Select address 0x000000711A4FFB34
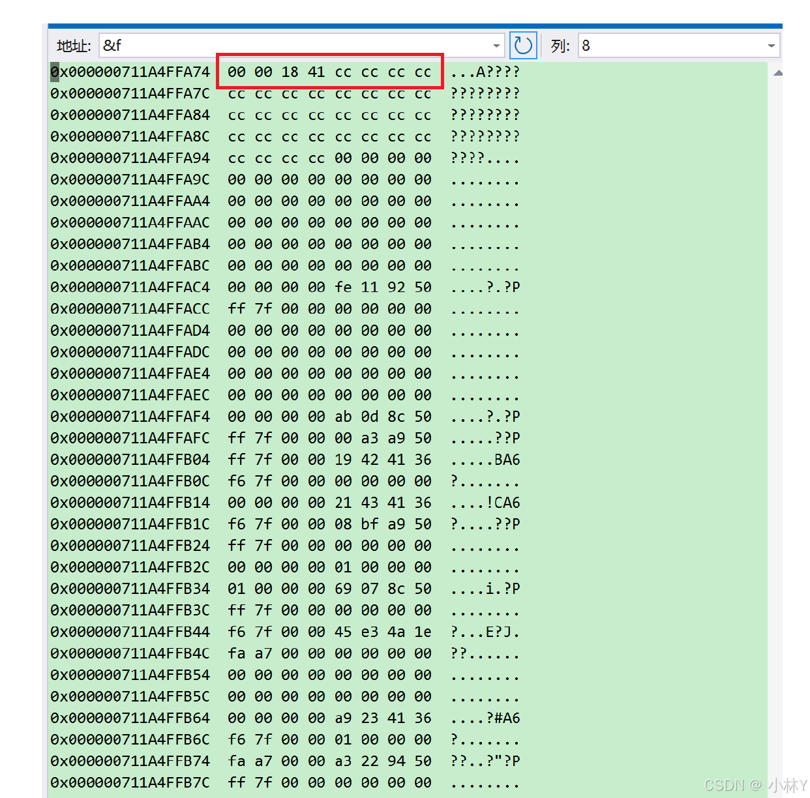The image size is (810, 798). coord(130,588)
